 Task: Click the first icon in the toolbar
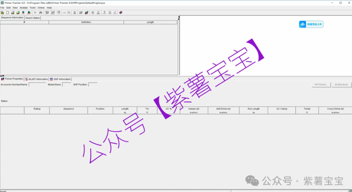click(x=3, y=12)
